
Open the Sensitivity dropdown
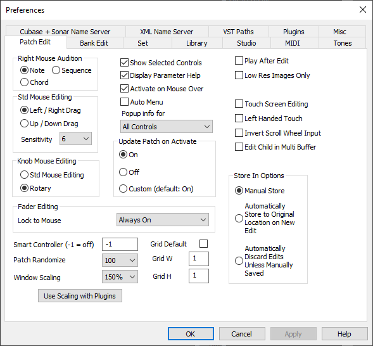pyautogui.click(x=75, y=139)
